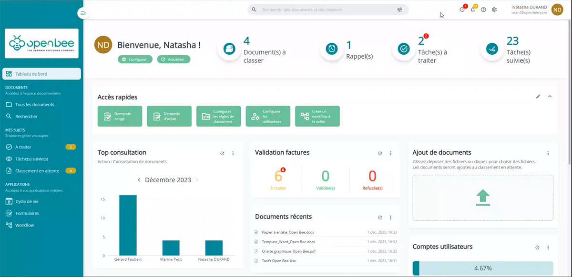Screen dimensions: 572x277
Task: Open the Demande congé quick access tile
Action: point(120,116)
